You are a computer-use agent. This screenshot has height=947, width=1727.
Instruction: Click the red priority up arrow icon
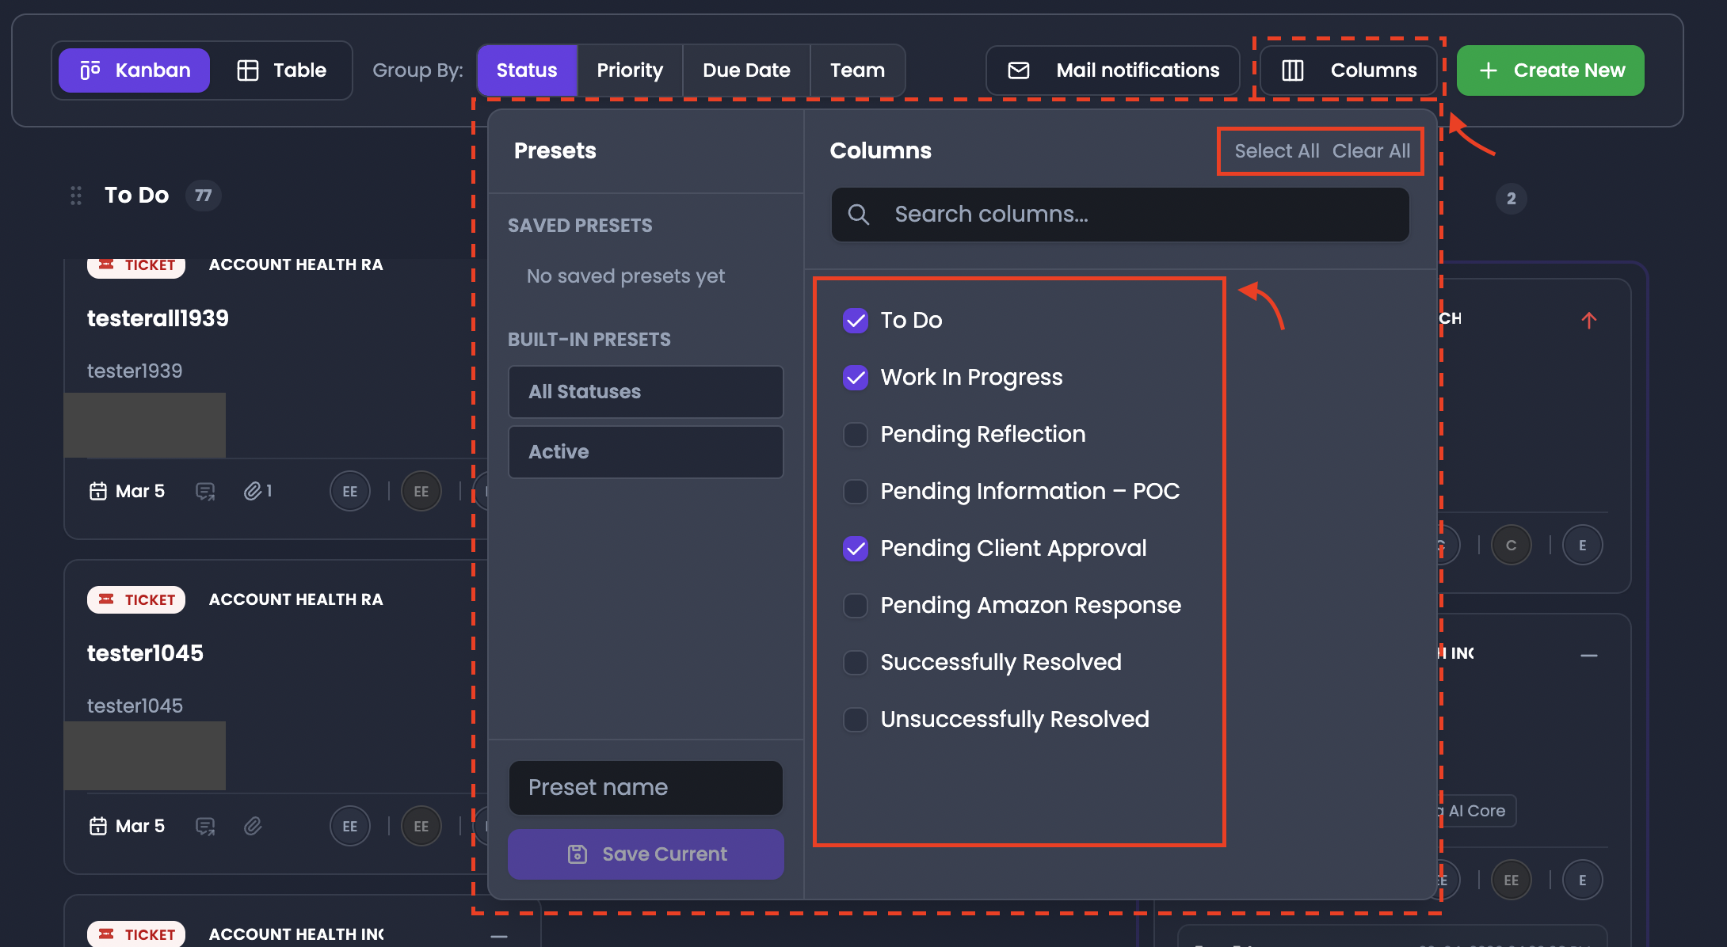click(x=1588, y=320)
